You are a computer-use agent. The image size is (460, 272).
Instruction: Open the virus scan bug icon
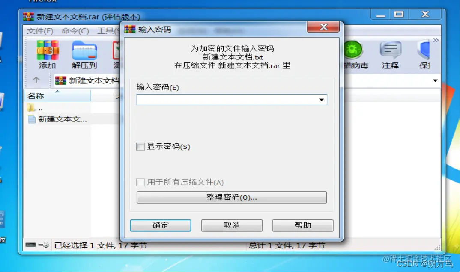(x=353, y=50)
